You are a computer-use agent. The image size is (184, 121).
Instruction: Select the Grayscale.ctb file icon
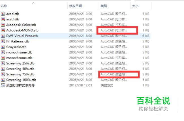pyautogui.click(x=3, y=47)
